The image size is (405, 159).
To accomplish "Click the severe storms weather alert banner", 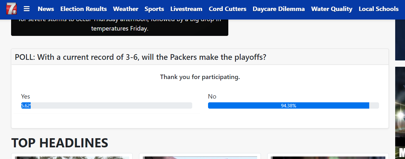I will pyautogui.click(x=120, y=27).
